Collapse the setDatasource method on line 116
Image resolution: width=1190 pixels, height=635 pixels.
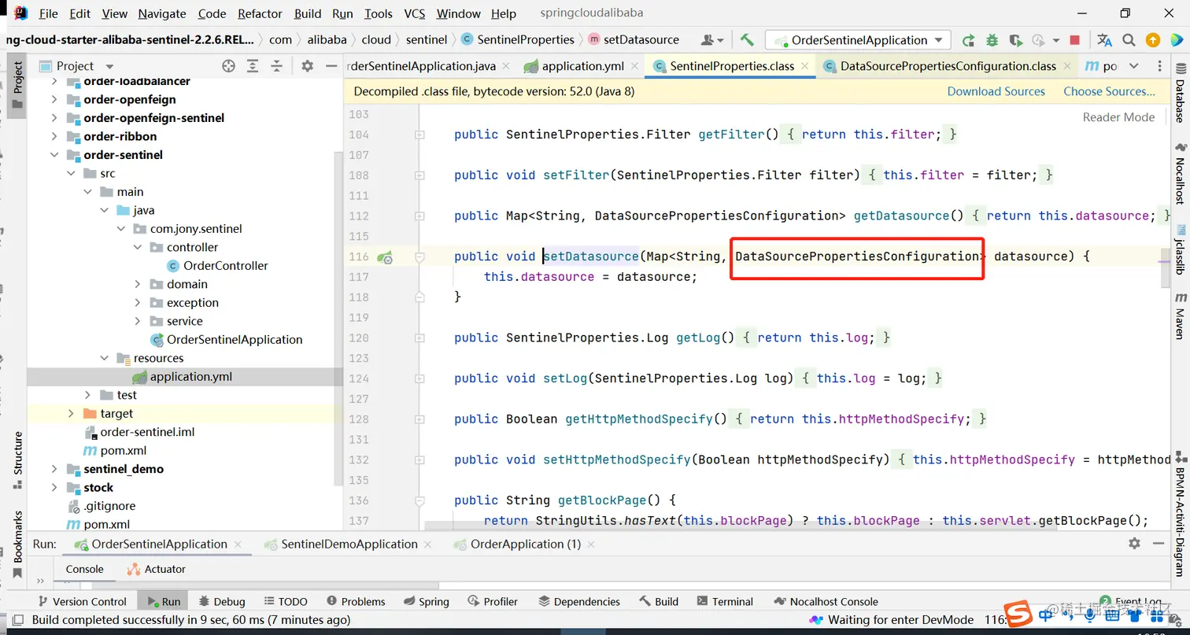419,257
